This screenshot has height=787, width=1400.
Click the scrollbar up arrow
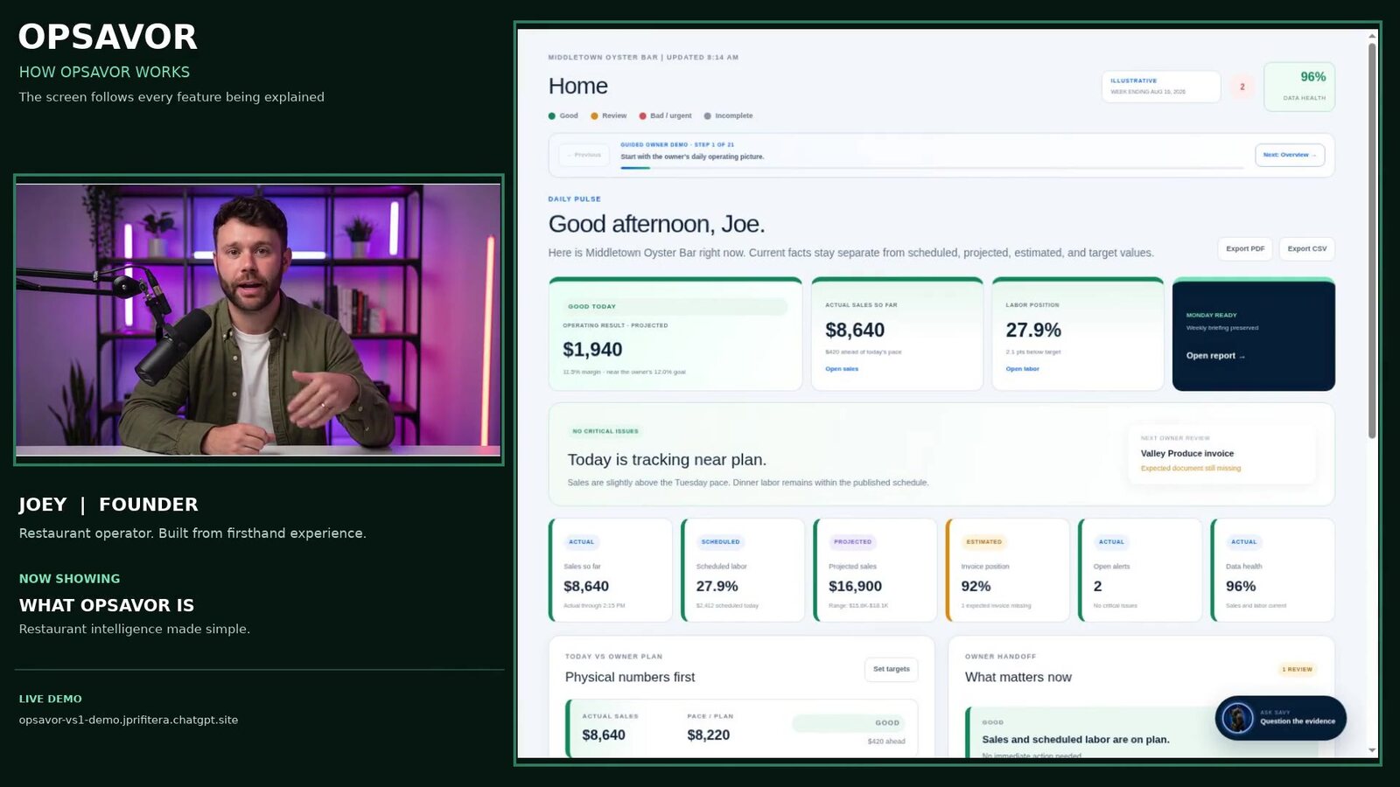pos(1372,36)
